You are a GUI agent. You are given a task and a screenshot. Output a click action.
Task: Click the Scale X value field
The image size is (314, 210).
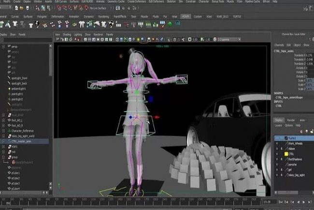coord(310,80)
